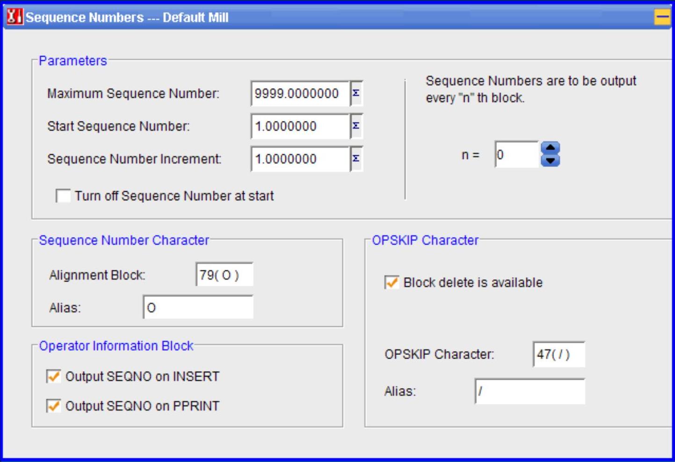Click the 'OPSKIP Character:' field label

pyautogui.click(x=439, y=354)
